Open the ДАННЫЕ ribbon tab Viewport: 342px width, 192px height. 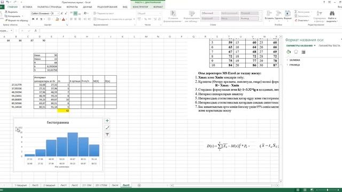click(88, 7)
